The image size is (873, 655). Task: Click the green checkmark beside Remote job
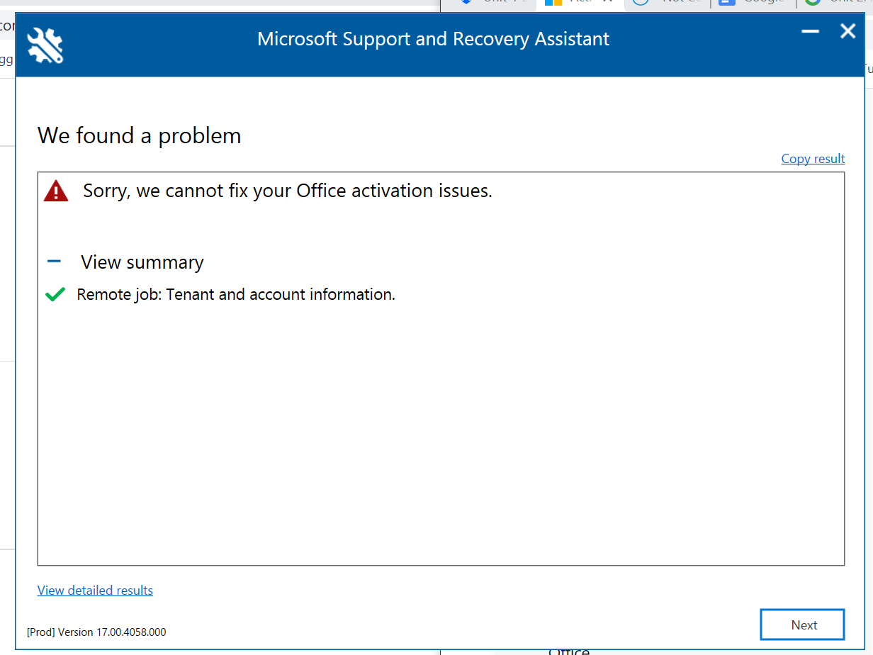click(x=55, y=295)
